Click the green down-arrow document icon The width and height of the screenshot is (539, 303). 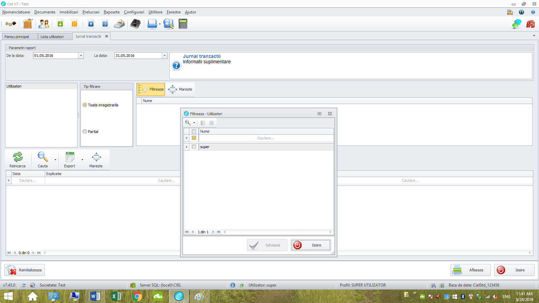(x=60, y=24)
